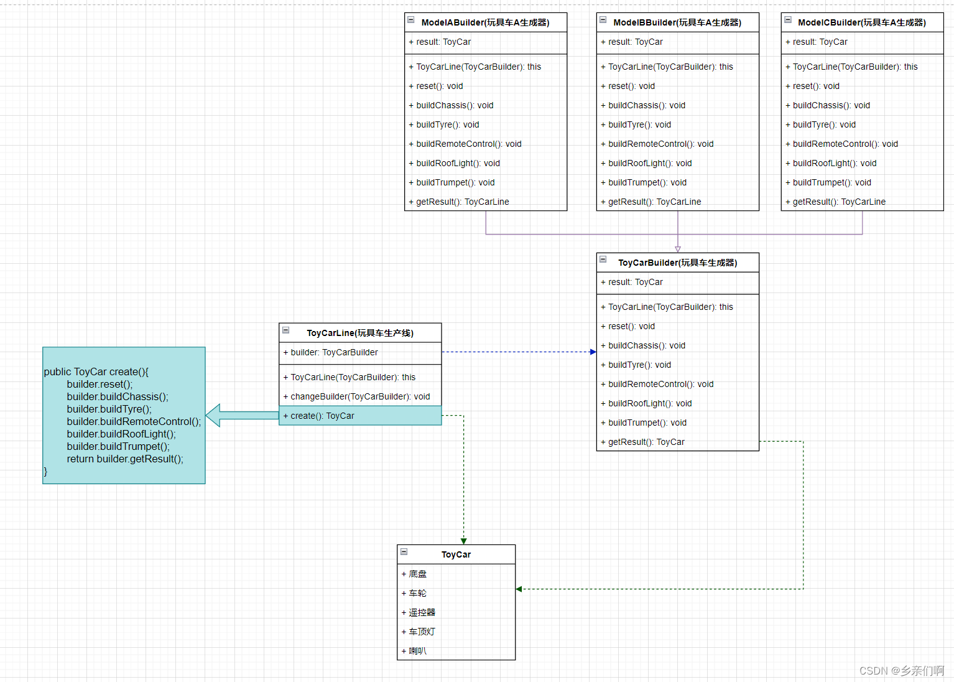Select the ToyCar class title
Viewport: 954px width, 682px height.
coord(456,554)
